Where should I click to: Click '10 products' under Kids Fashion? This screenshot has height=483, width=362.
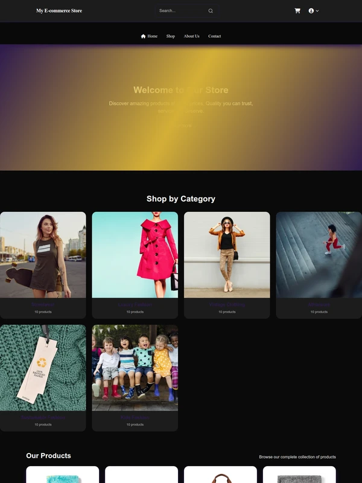135,425
